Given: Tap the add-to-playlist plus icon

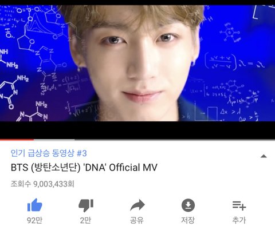Looking at the screenshot, I should (x=239, y=205).
